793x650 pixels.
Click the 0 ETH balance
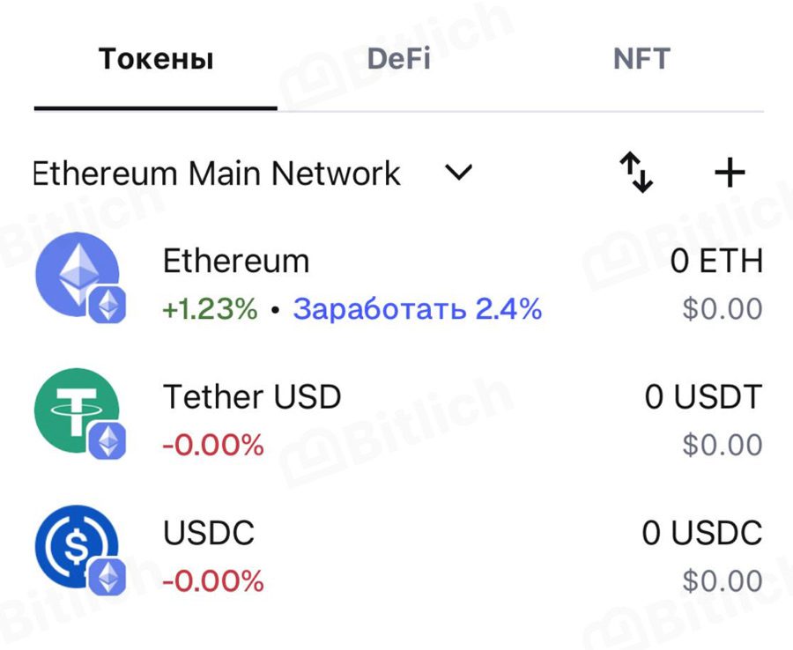(x=716, y=261)
